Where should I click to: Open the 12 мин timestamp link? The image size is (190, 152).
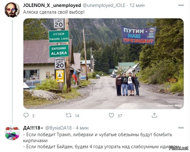137,5
